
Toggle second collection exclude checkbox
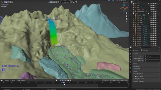(148, 13)
